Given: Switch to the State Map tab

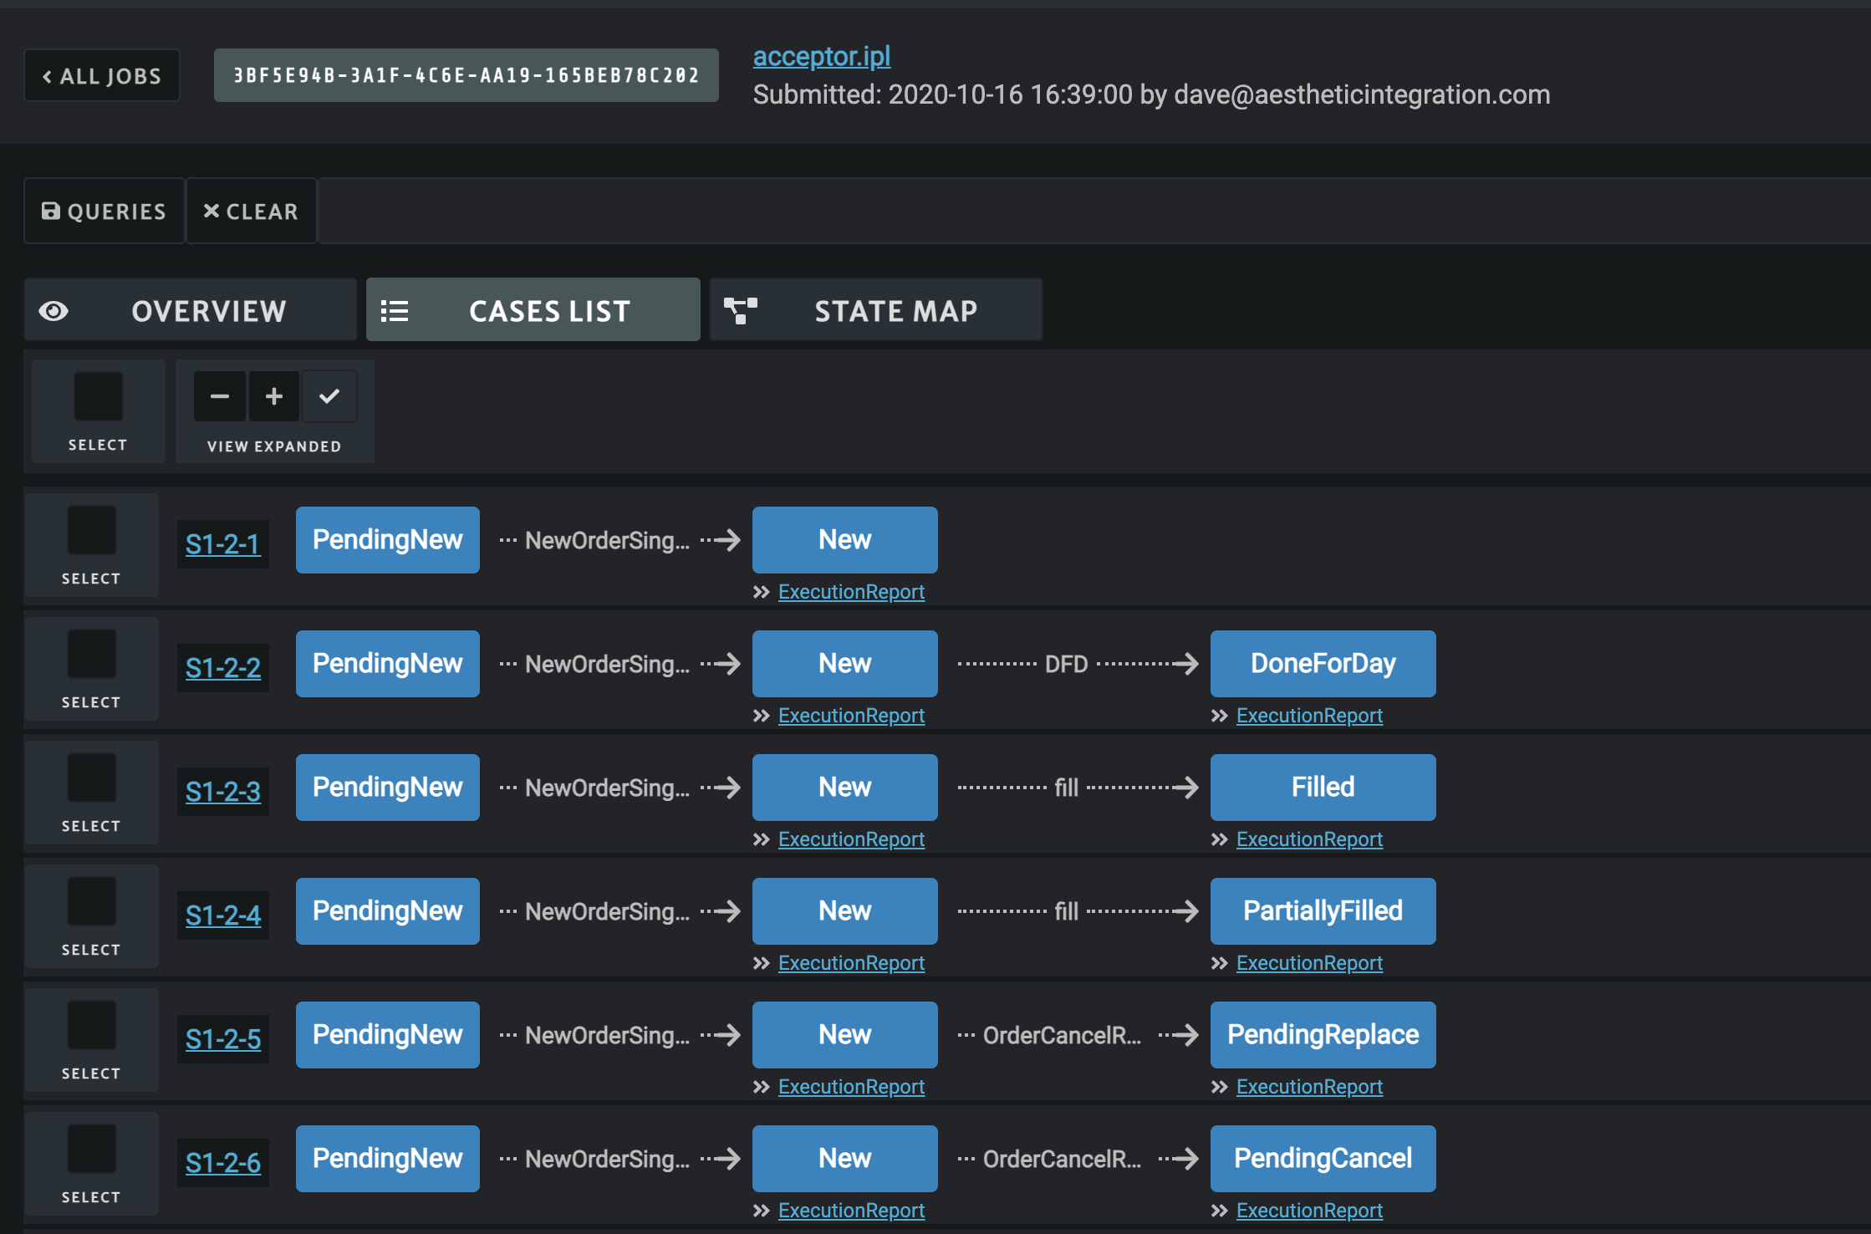Looking at the screenshot, I should click(875, 310).
